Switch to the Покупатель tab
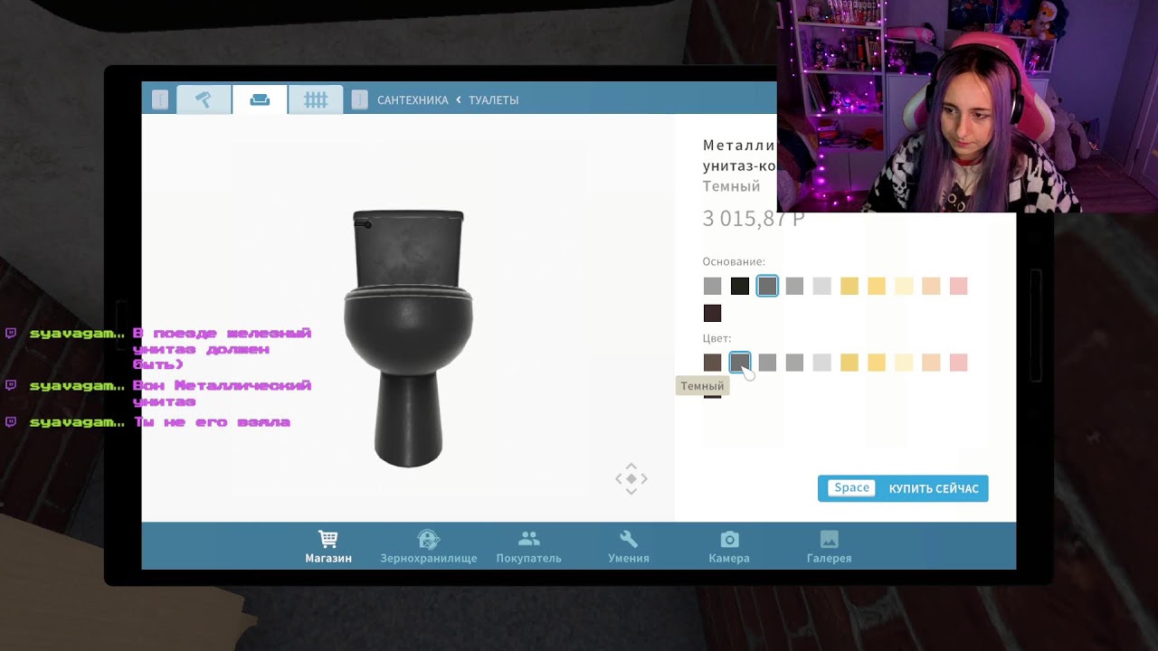Screen dimensions: 1158x651 [x=528, y=547]
